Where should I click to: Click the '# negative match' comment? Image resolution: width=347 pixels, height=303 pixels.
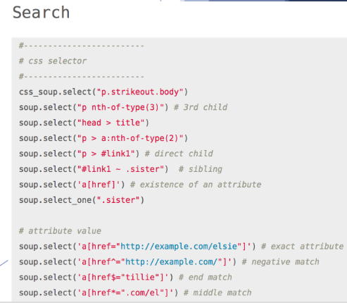281,262
